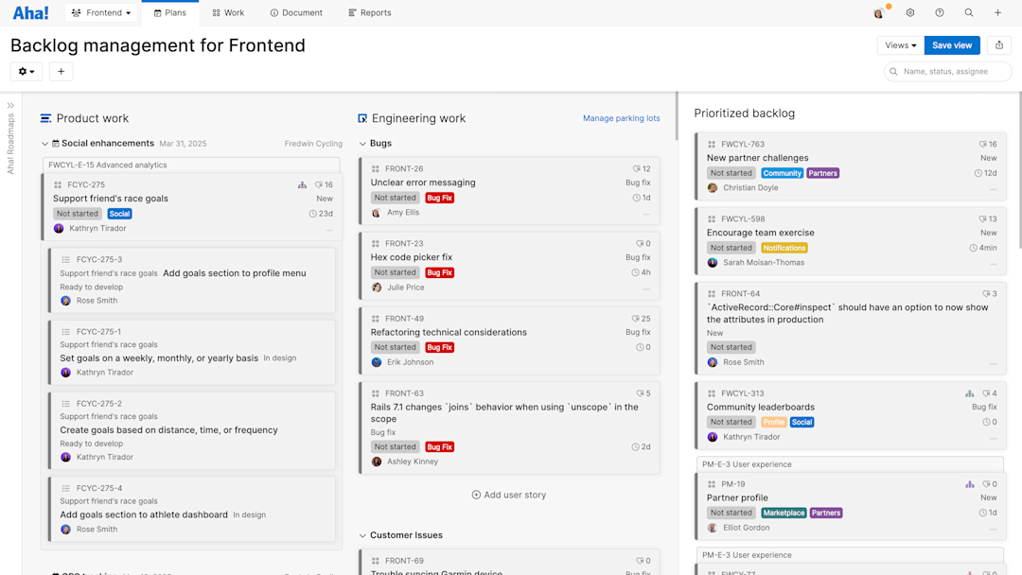The width and height of the screenshot is (1022, 575).
Task: Open the Manage parking lots link
Action: (x=620, y=118)
